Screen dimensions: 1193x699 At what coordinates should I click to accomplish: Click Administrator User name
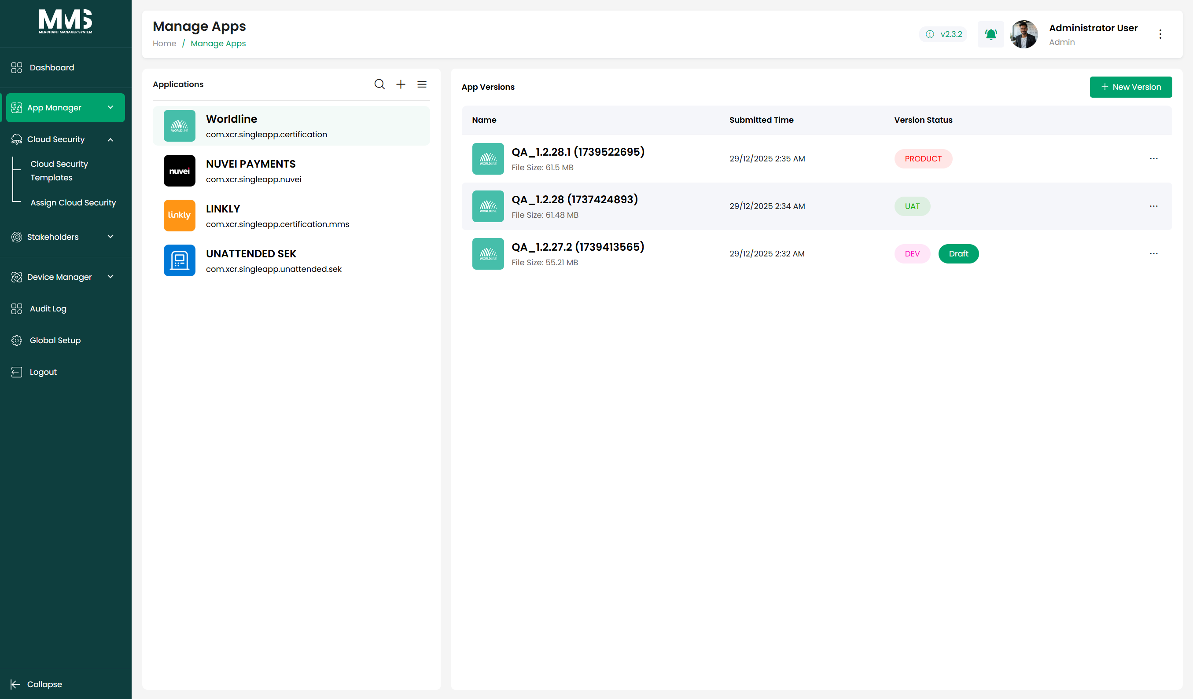pos(1093,28)
